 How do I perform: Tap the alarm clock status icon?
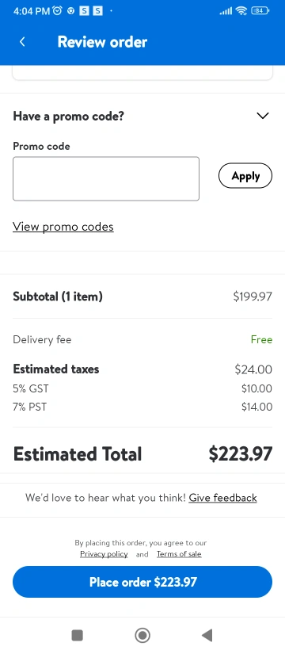pos(57,11)
